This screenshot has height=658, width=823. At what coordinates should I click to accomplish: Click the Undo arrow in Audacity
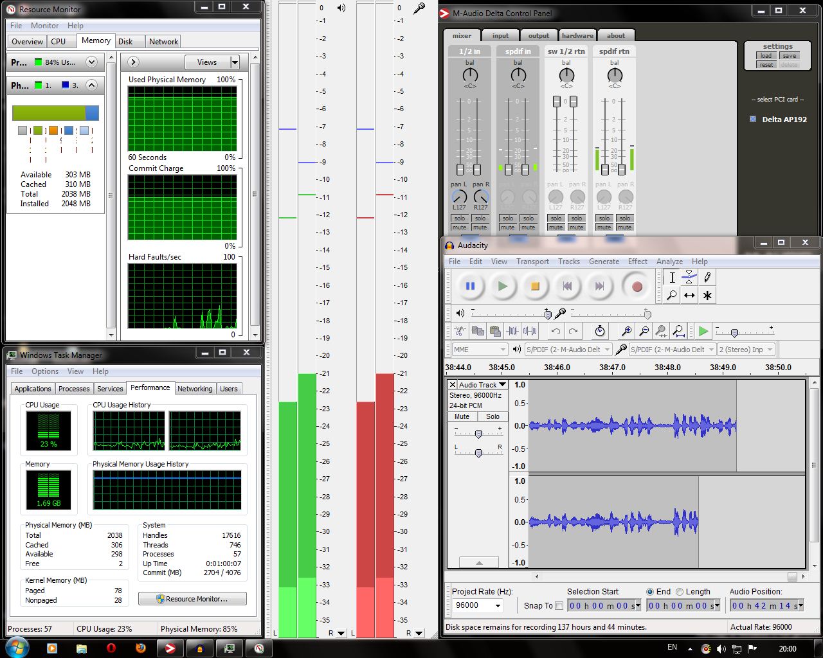(x=556, y=331)
